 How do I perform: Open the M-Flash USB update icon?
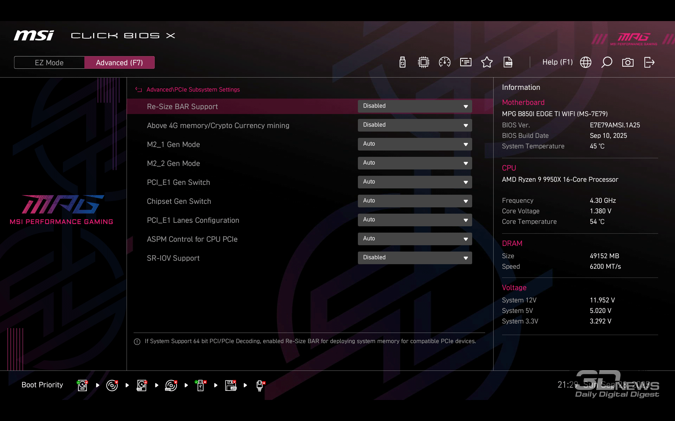tap(403, 62)
